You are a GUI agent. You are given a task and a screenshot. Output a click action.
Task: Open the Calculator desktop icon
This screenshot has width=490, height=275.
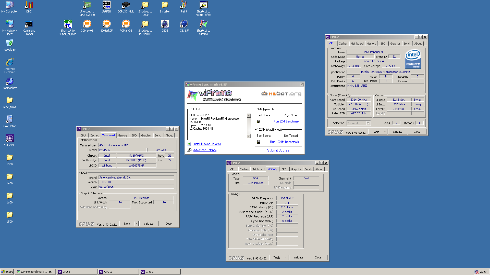(9, 121)
